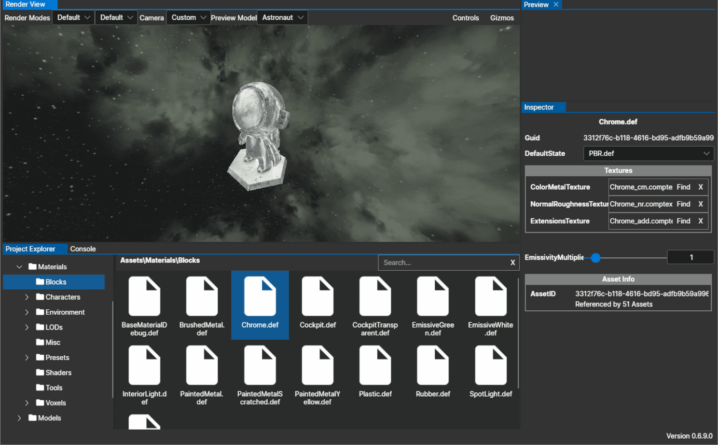Click the Misc folder icon
The width and height of the screenshot is (718, 445).
pos(40,342)
